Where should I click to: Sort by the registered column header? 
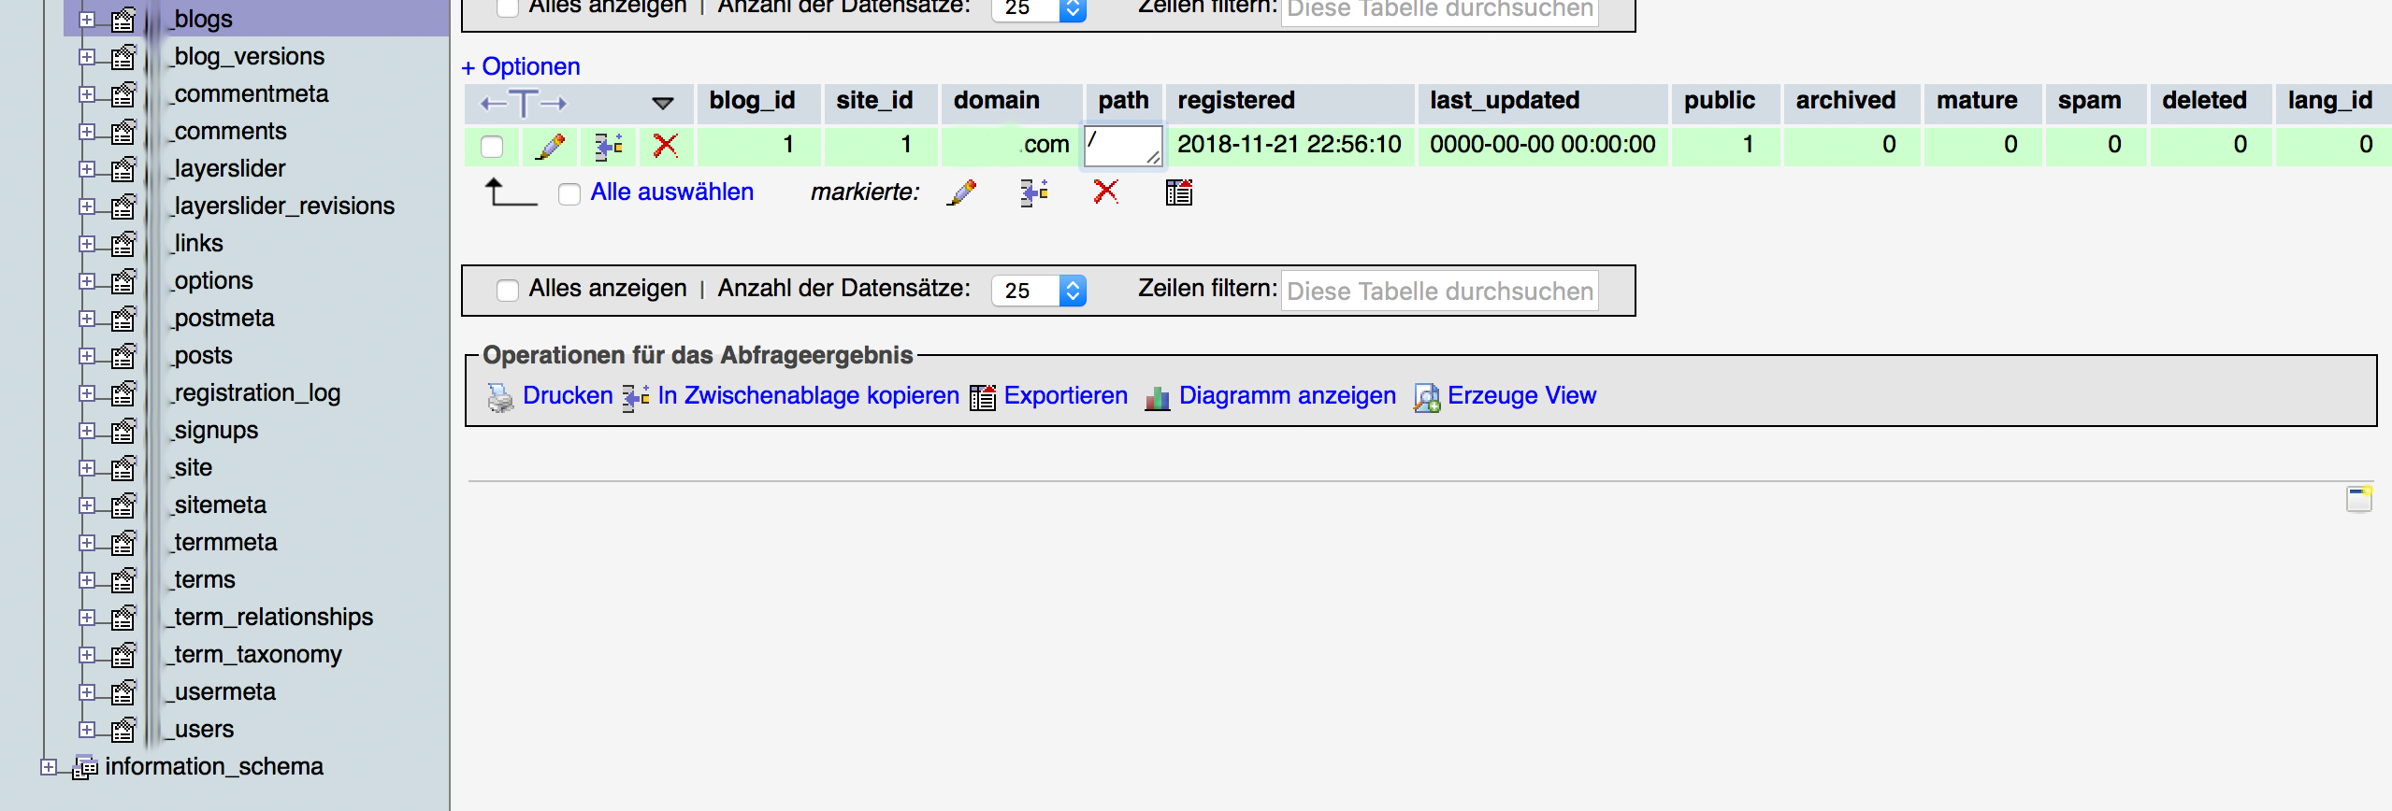point(1236,101)
